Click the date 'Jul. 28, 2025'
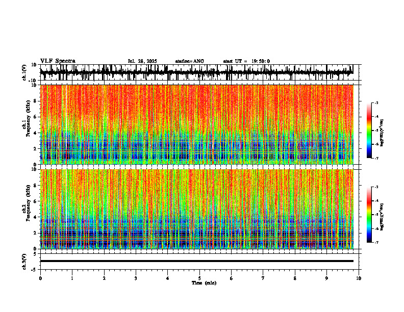The height and width of the screenshot is (312, 404). point(142,61)
